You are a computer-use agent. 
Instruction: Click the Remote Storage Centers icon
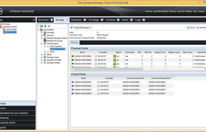pos(45,38)
